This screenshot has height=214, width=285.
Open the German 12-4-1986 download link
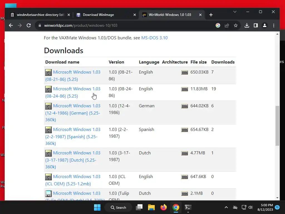click(x=73, y=113)
